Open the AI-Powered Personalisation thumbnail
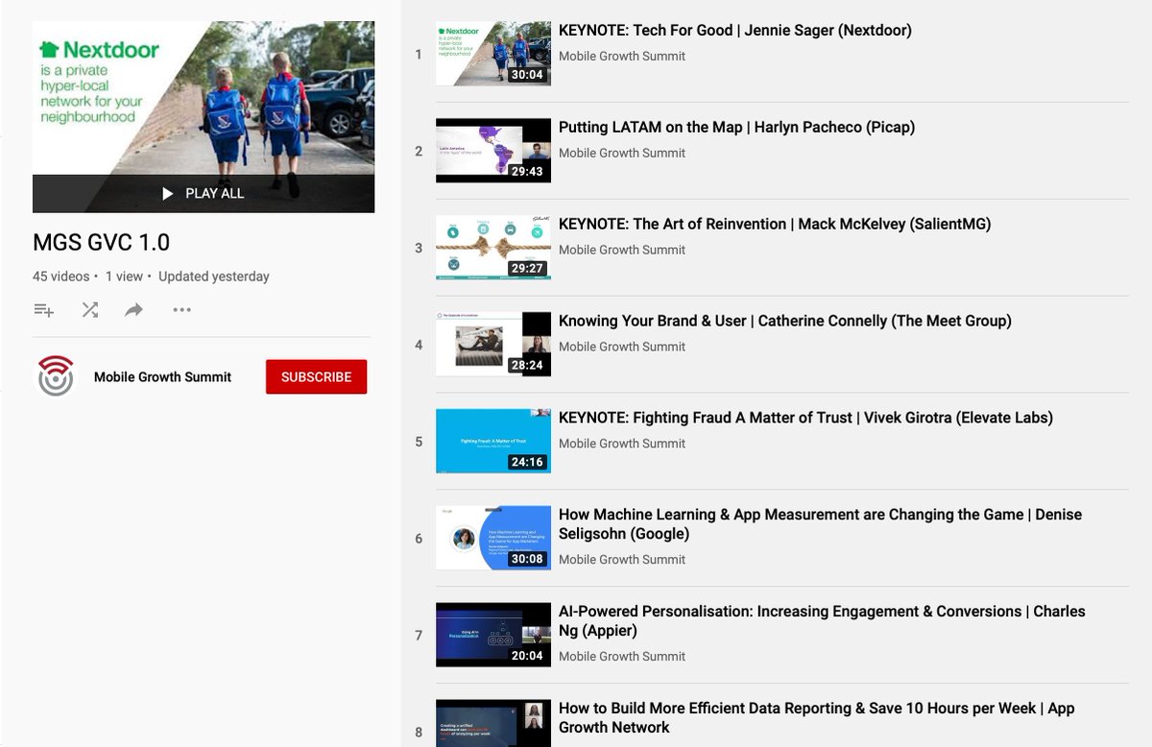 493,636
